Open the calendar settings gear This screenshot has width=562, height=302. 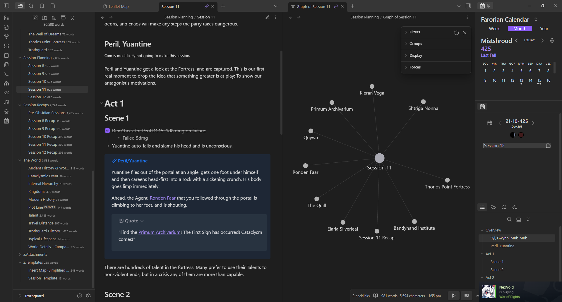[x=552, y=40]
